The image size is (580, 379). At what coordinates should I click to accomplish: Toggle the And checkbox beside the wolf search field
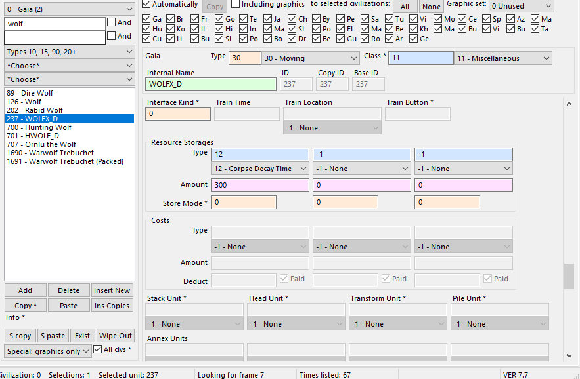112,22
